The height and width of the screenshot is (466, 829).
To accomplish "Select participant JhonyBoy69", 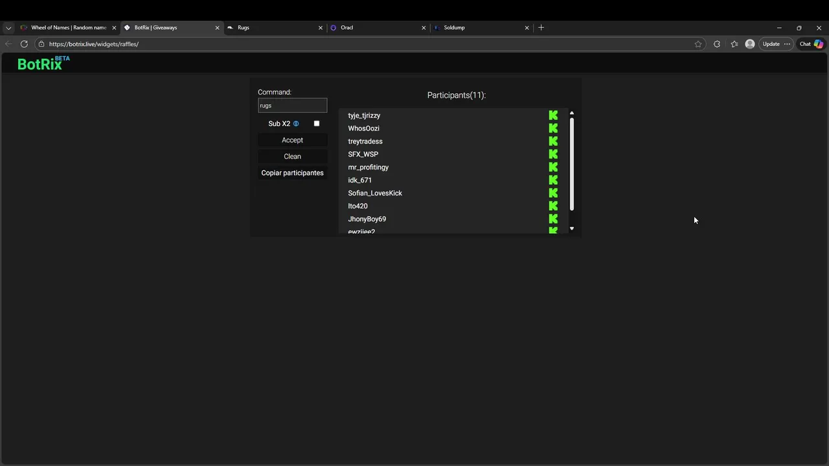I will pos(367,219).
